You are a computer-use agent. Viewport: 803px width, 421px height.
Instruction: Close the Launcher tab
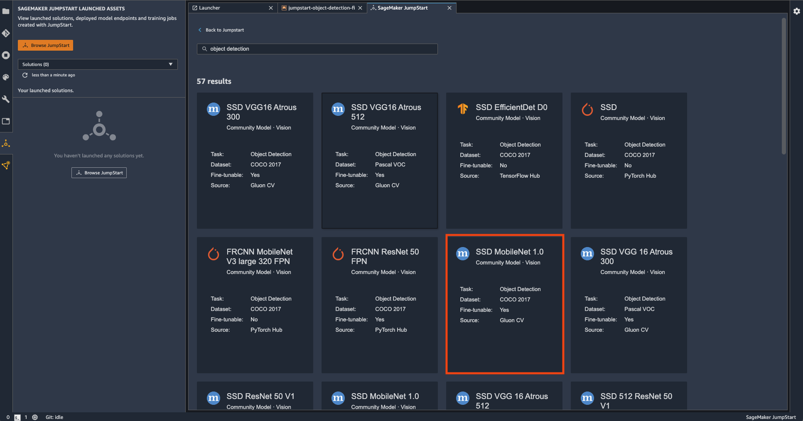[x=271, y=8]
